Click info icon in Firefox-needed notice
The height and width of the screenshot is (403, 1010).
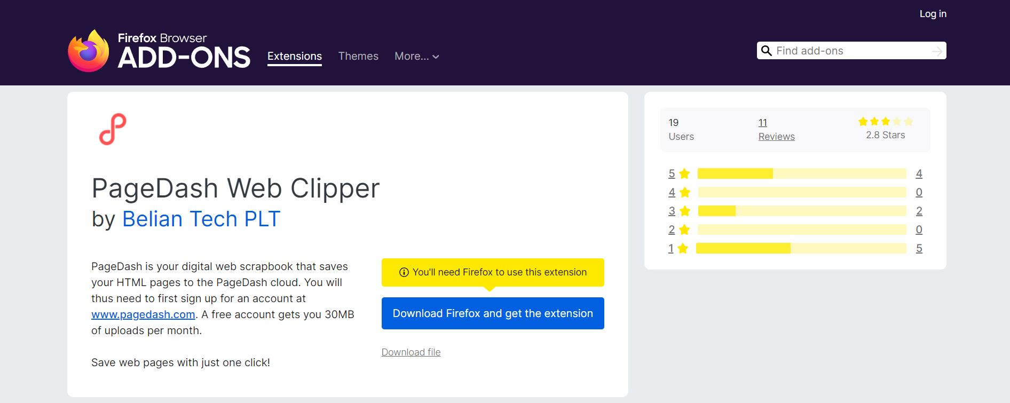tap(404, 272)
